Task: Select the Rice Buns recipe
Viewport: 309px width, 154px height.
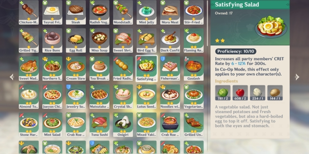Action: coord(52,40)
